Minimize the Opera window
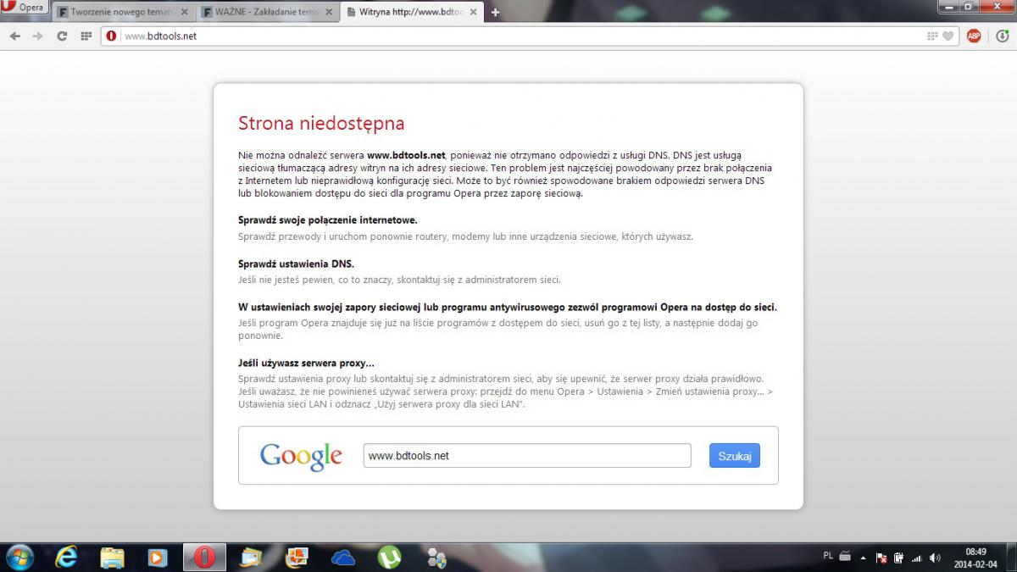This screenshot has width=1017, height=572. point(950,6)
